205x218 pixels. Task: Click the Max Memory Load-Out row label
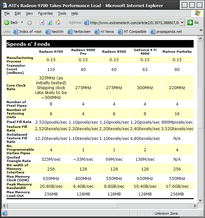pos(18,194)
